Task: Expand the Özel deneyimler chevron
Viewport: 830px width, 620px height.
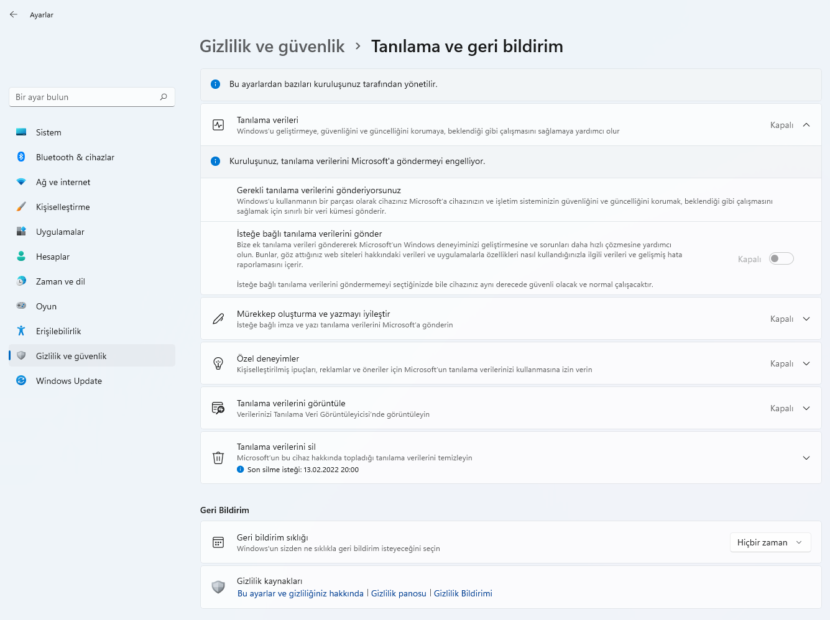Action: 806,363
